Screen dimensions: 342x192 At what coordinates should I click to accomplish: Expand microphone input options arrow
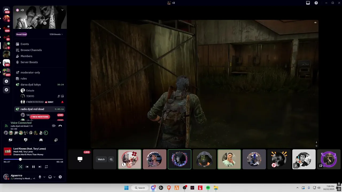(x=44, y=177)
